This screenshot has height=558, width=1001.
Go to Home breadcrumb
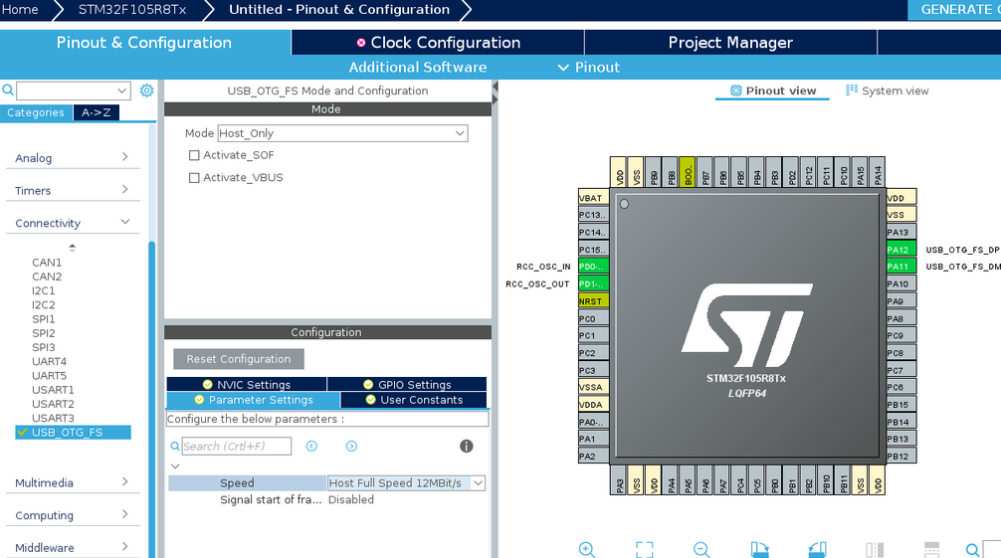[20, 10]
